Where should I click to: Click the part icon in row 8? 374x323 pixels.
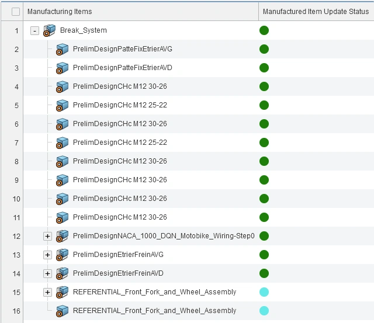click(62, 161)
